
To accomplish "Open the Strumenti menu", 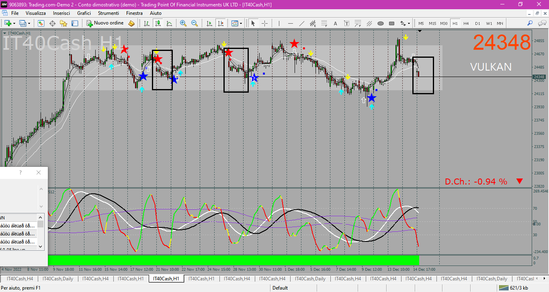I will point(109,13).
